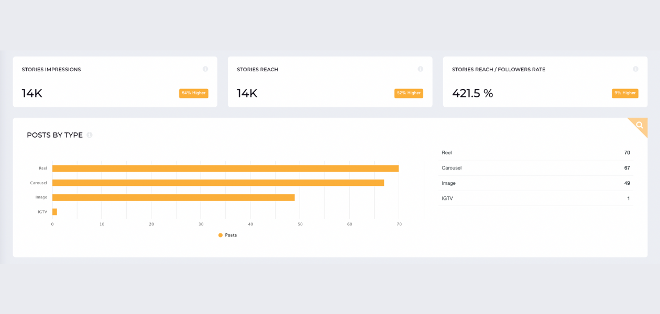Click the x-axis tick label 50

coord(300,224)
